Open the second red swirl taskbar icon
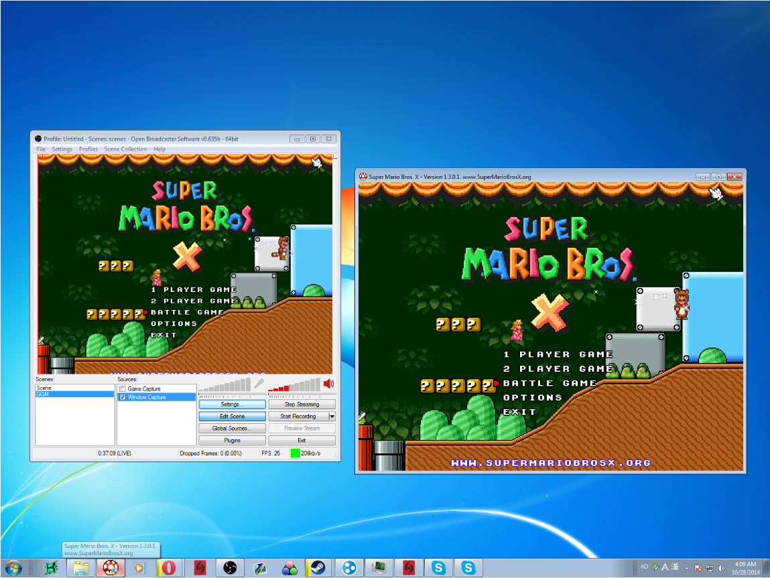The image size is (770, 578). click(x=409, y=568)
